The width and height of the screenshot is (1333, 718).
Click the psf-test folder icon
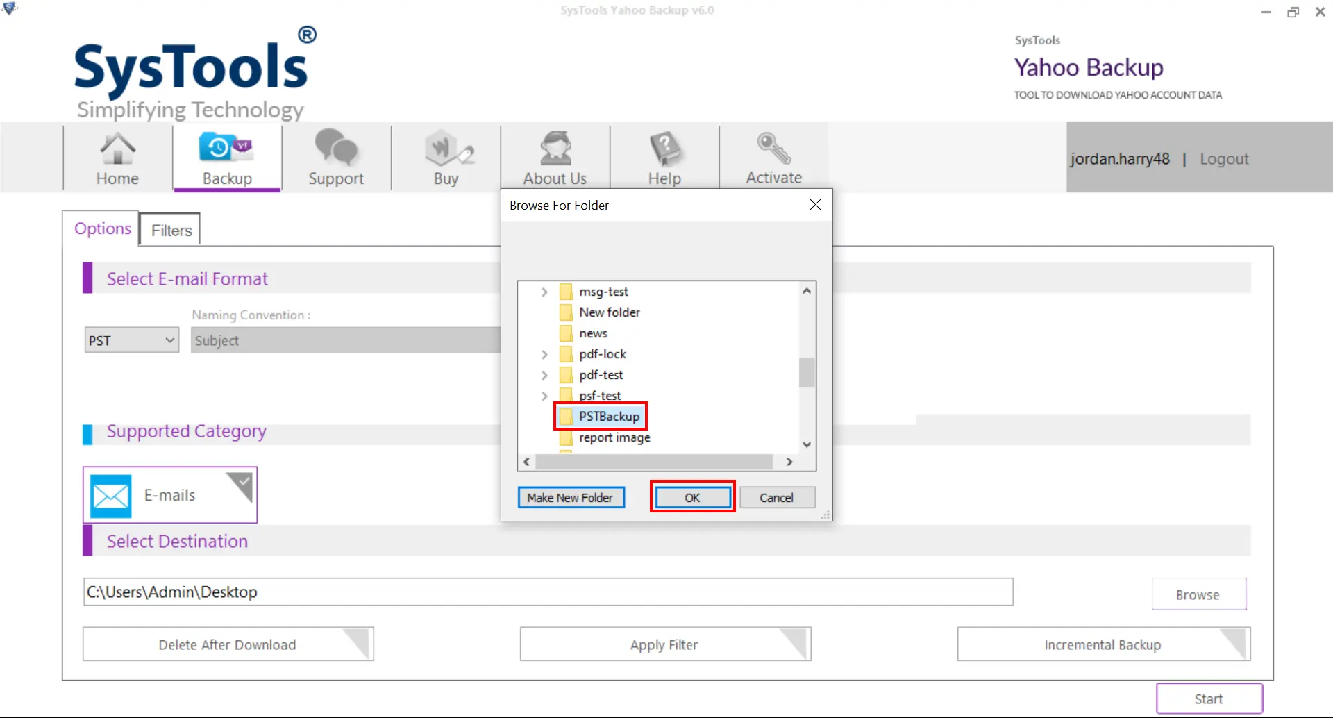pyautogui.click(x=567, y=395)
